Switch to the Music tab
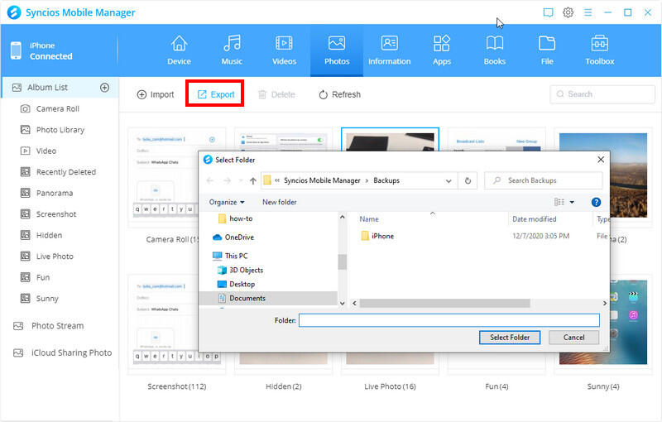The height and width of the screenshot is (422, 662). tap(232, 50)
